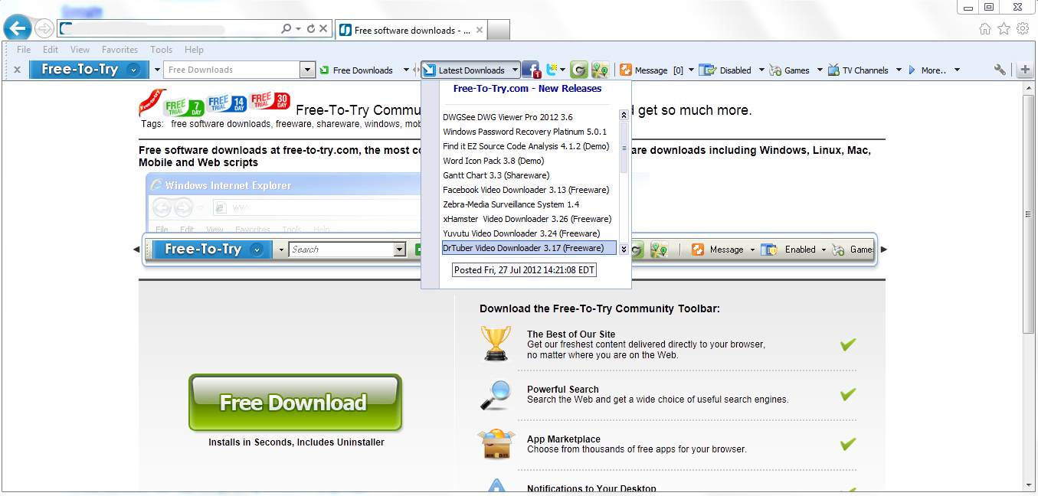
Task: Open the File menu
Action: point(24,50)
